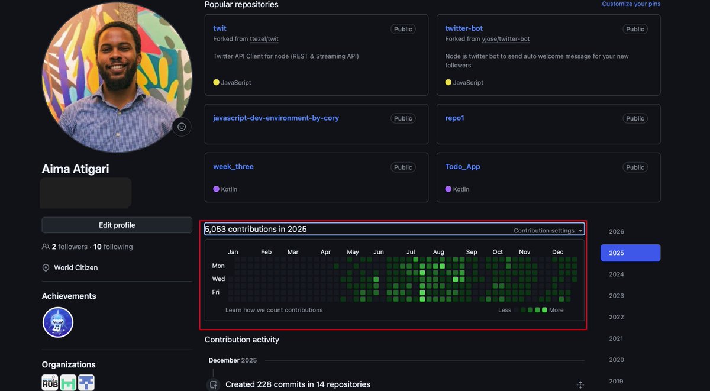
Task: Open Learn how we count contributions
Action: coord(274,310)
